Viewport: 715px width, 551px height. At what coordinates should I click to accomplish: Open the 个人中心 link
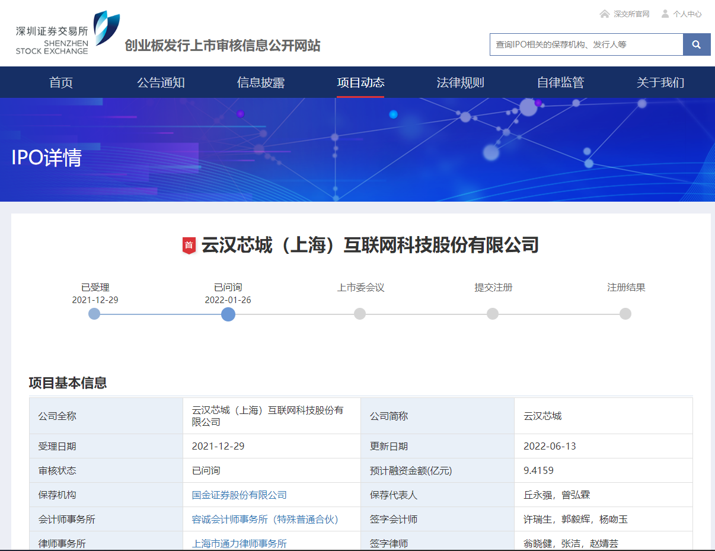pyautogui.click(x=687, y=14)
